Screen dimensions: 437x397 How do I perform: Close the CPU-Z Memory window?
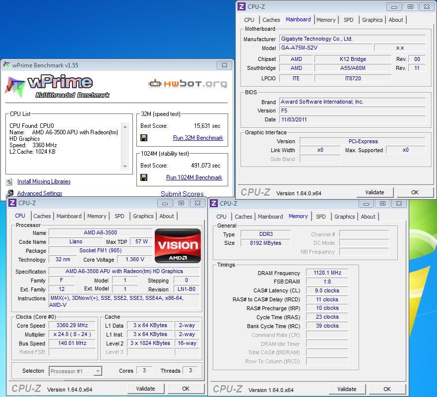tap(399, 204)
